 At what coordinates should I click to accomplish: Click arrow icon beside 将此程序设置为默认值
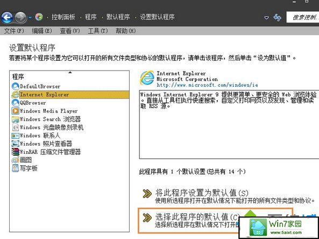pos(147,194)
